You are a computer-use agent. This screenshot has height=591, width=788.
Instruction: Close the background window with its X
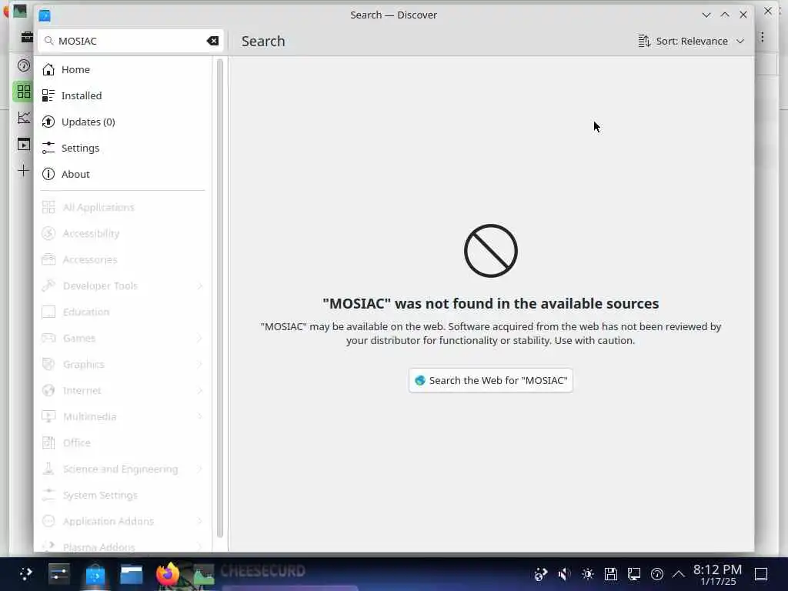(768, 11)
